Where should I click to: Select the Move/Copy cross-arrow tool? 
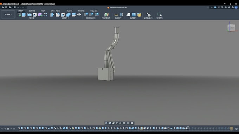[79, 15]
